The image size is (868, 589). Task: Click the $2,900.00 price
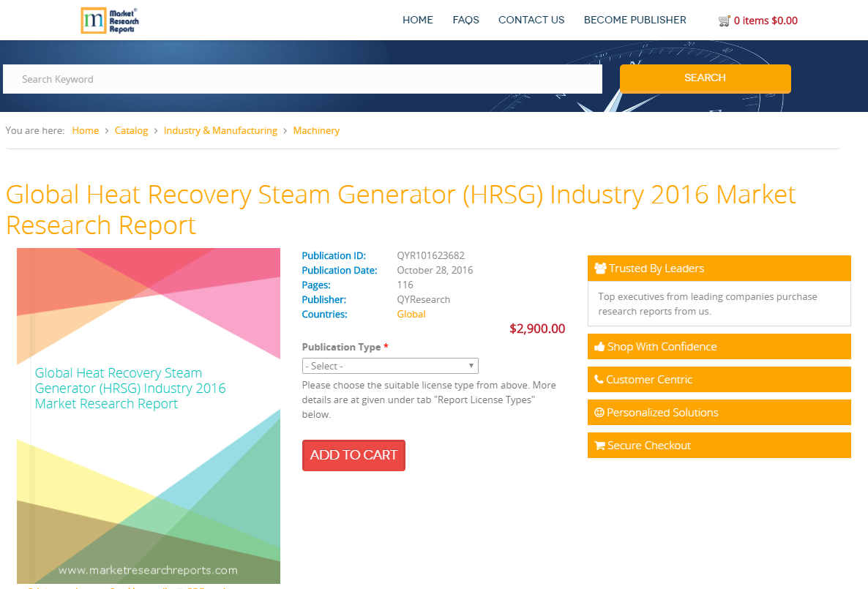click(x=537, y=329)
